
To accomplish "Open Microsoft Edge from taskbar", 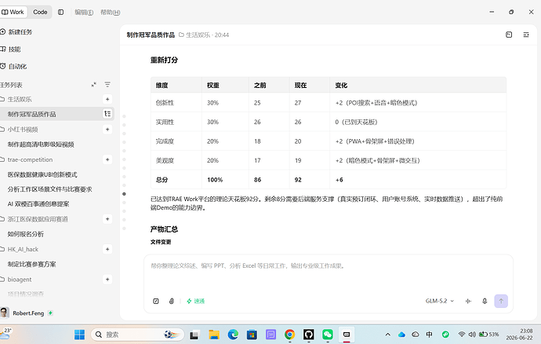I will [233, 335].
